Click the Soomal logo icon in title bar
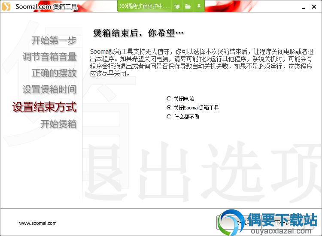The width and height of the screenshot is (322, 236). 6,6
